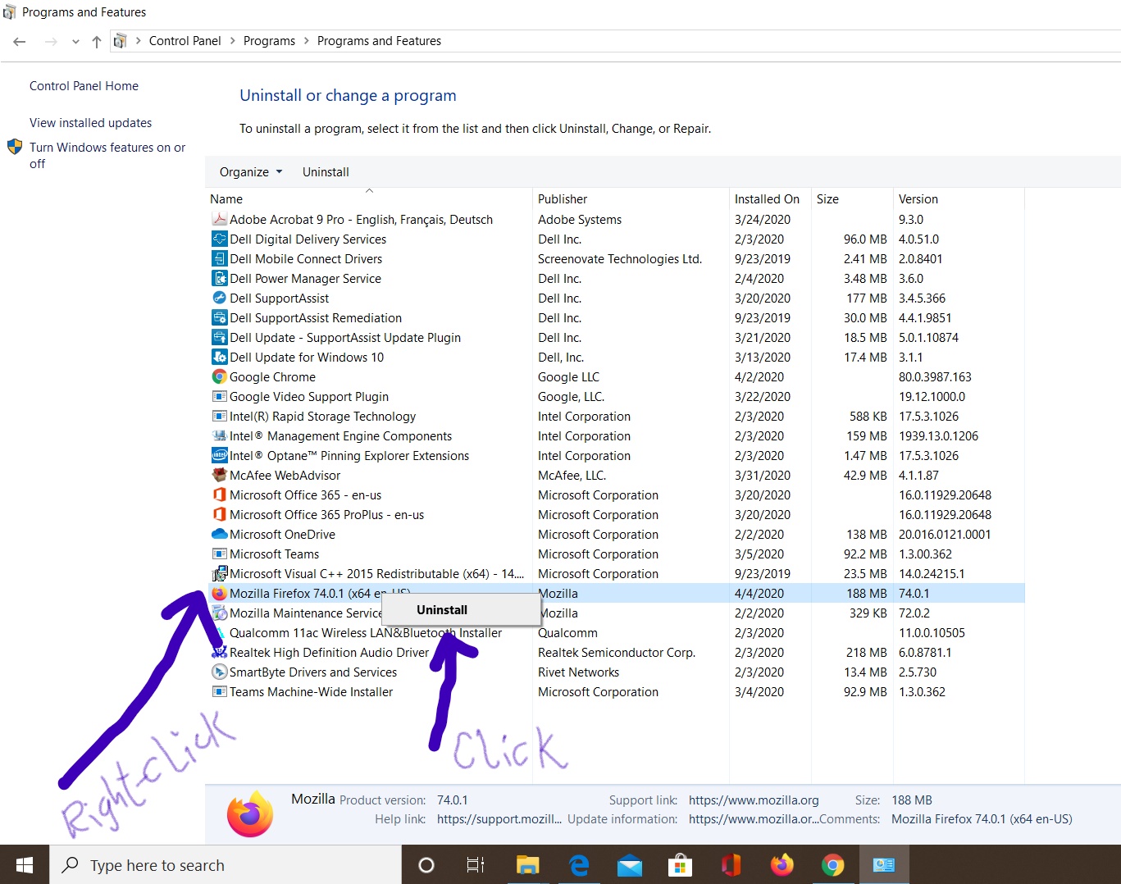Open the Organize dropdown menu
This screenshot has height=884, width=1121.
[x=251, y=172]
